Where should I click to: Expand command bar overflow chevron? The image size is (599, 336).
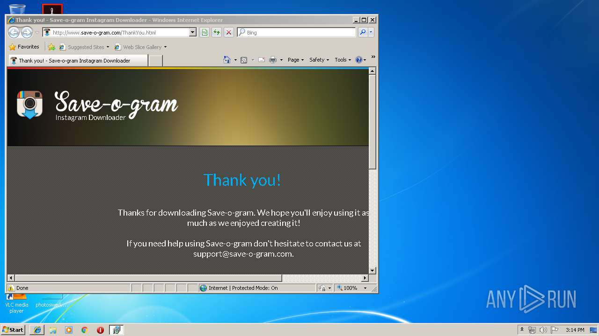pyautogui.click(x=373, y=57)
